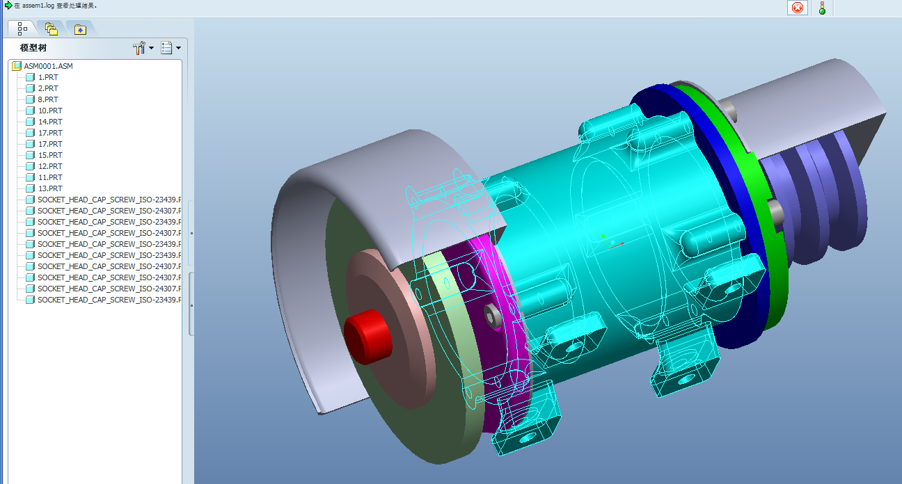Open the Folder Browser navigator tab
The width and height of the screenshot is (902, 484).
(52, 29)
